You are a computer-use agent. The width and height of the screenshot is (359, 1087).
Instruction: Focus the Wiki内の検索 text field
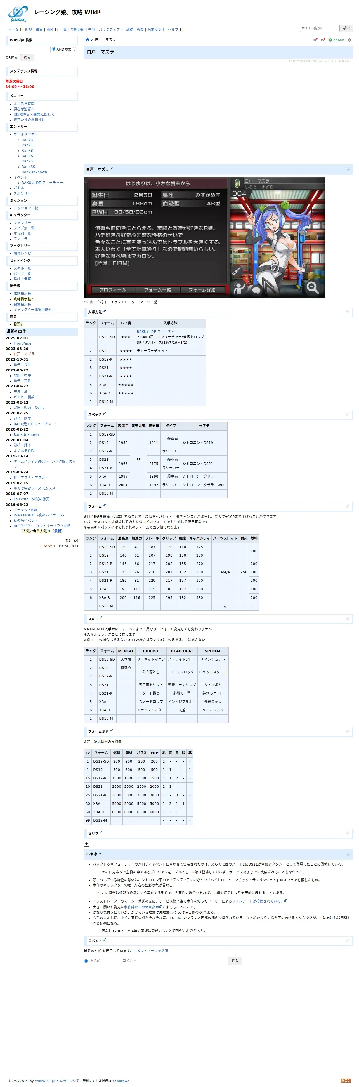[28, 49]
